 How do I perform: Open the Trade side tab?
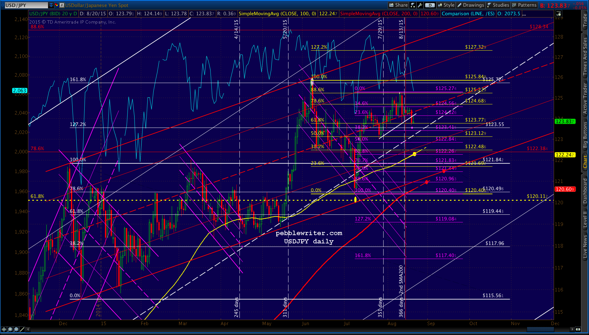[x=585, y=20]
